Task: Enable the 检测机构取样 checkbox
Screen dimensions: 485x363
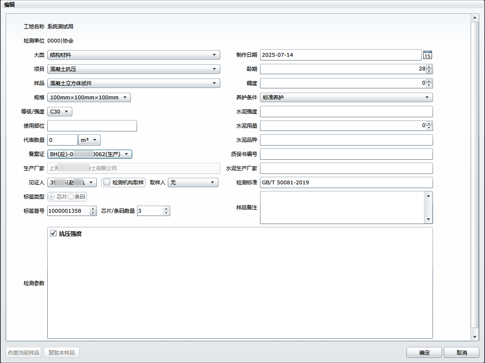Action: [x=107, y=182]
